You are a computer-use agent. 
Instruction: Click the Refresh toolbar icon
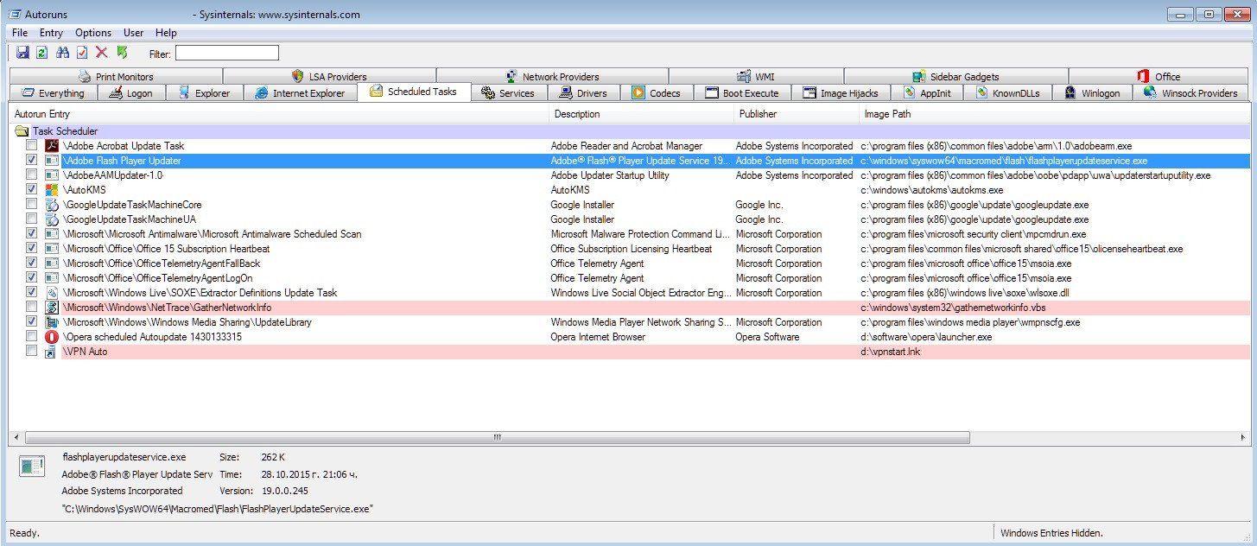coord(41,54)
